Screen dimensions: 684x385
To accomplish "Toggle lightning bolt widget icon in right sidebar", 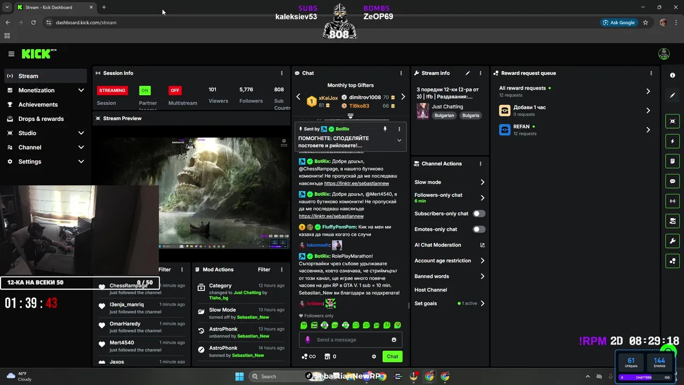I will (x=672, y=141).
